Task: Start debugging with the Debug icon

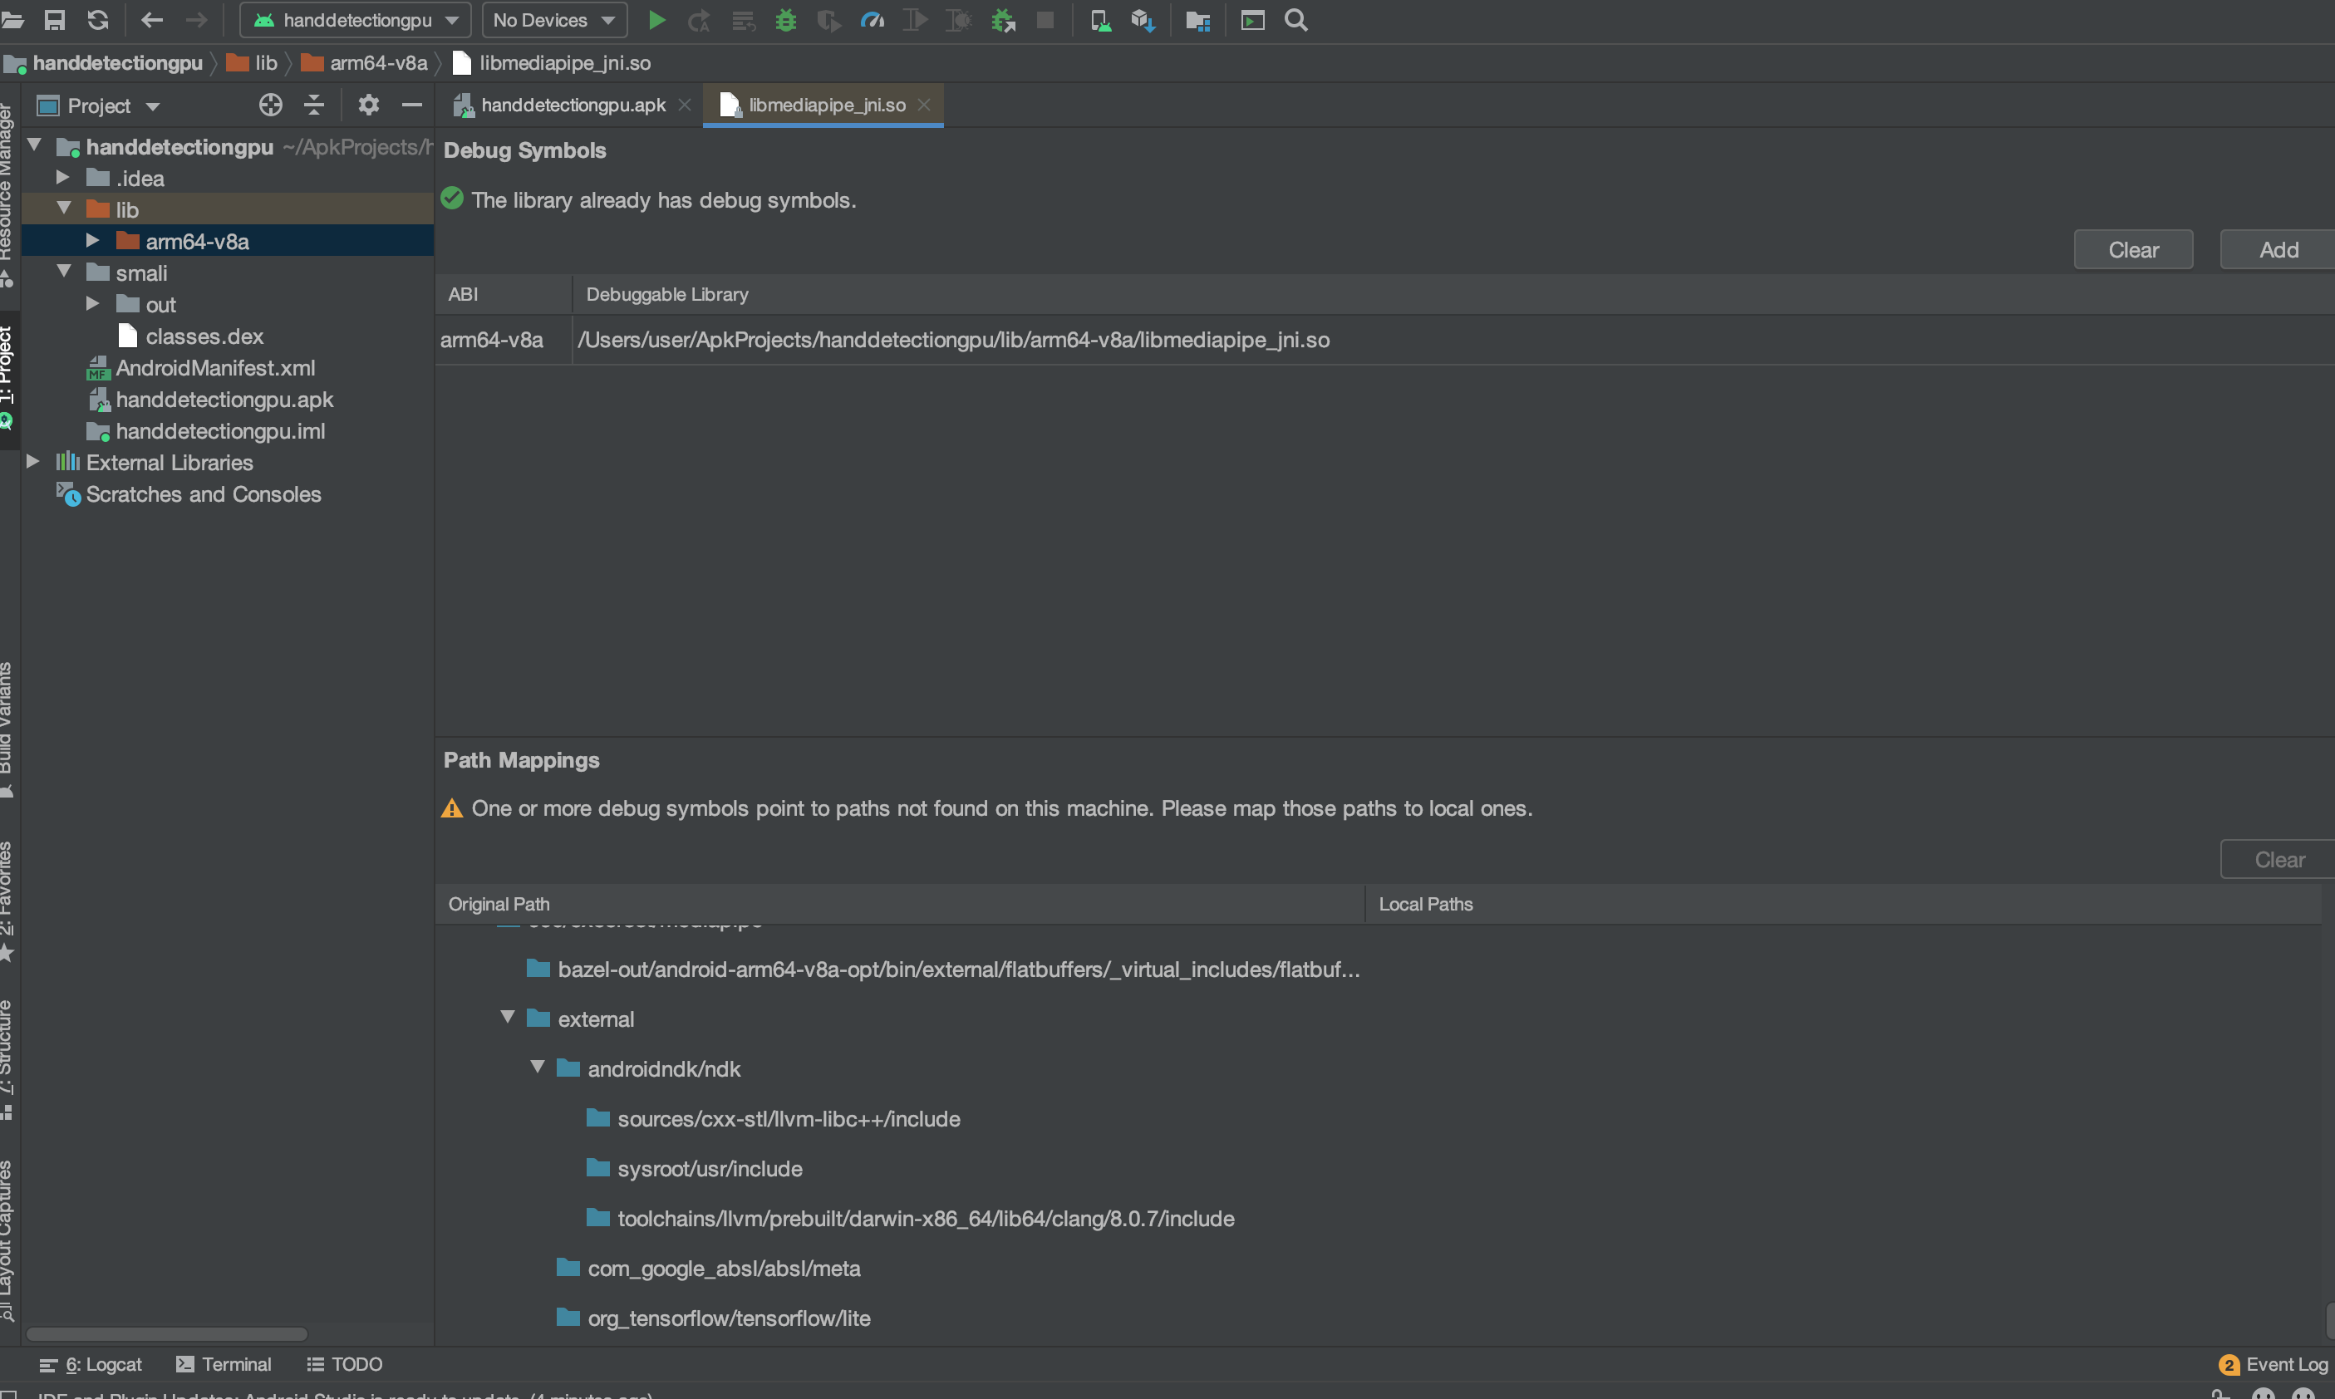Action: point(786,20)
